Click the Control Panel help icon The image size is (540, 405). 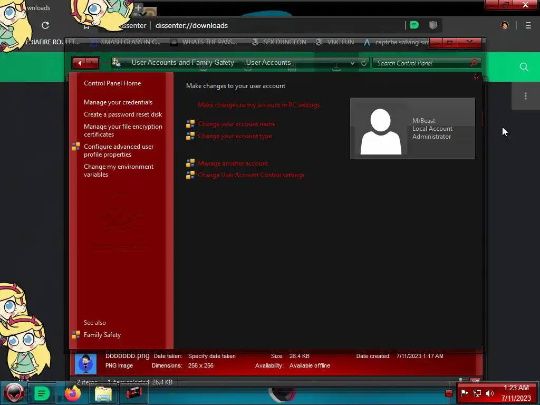pos(476,77)
